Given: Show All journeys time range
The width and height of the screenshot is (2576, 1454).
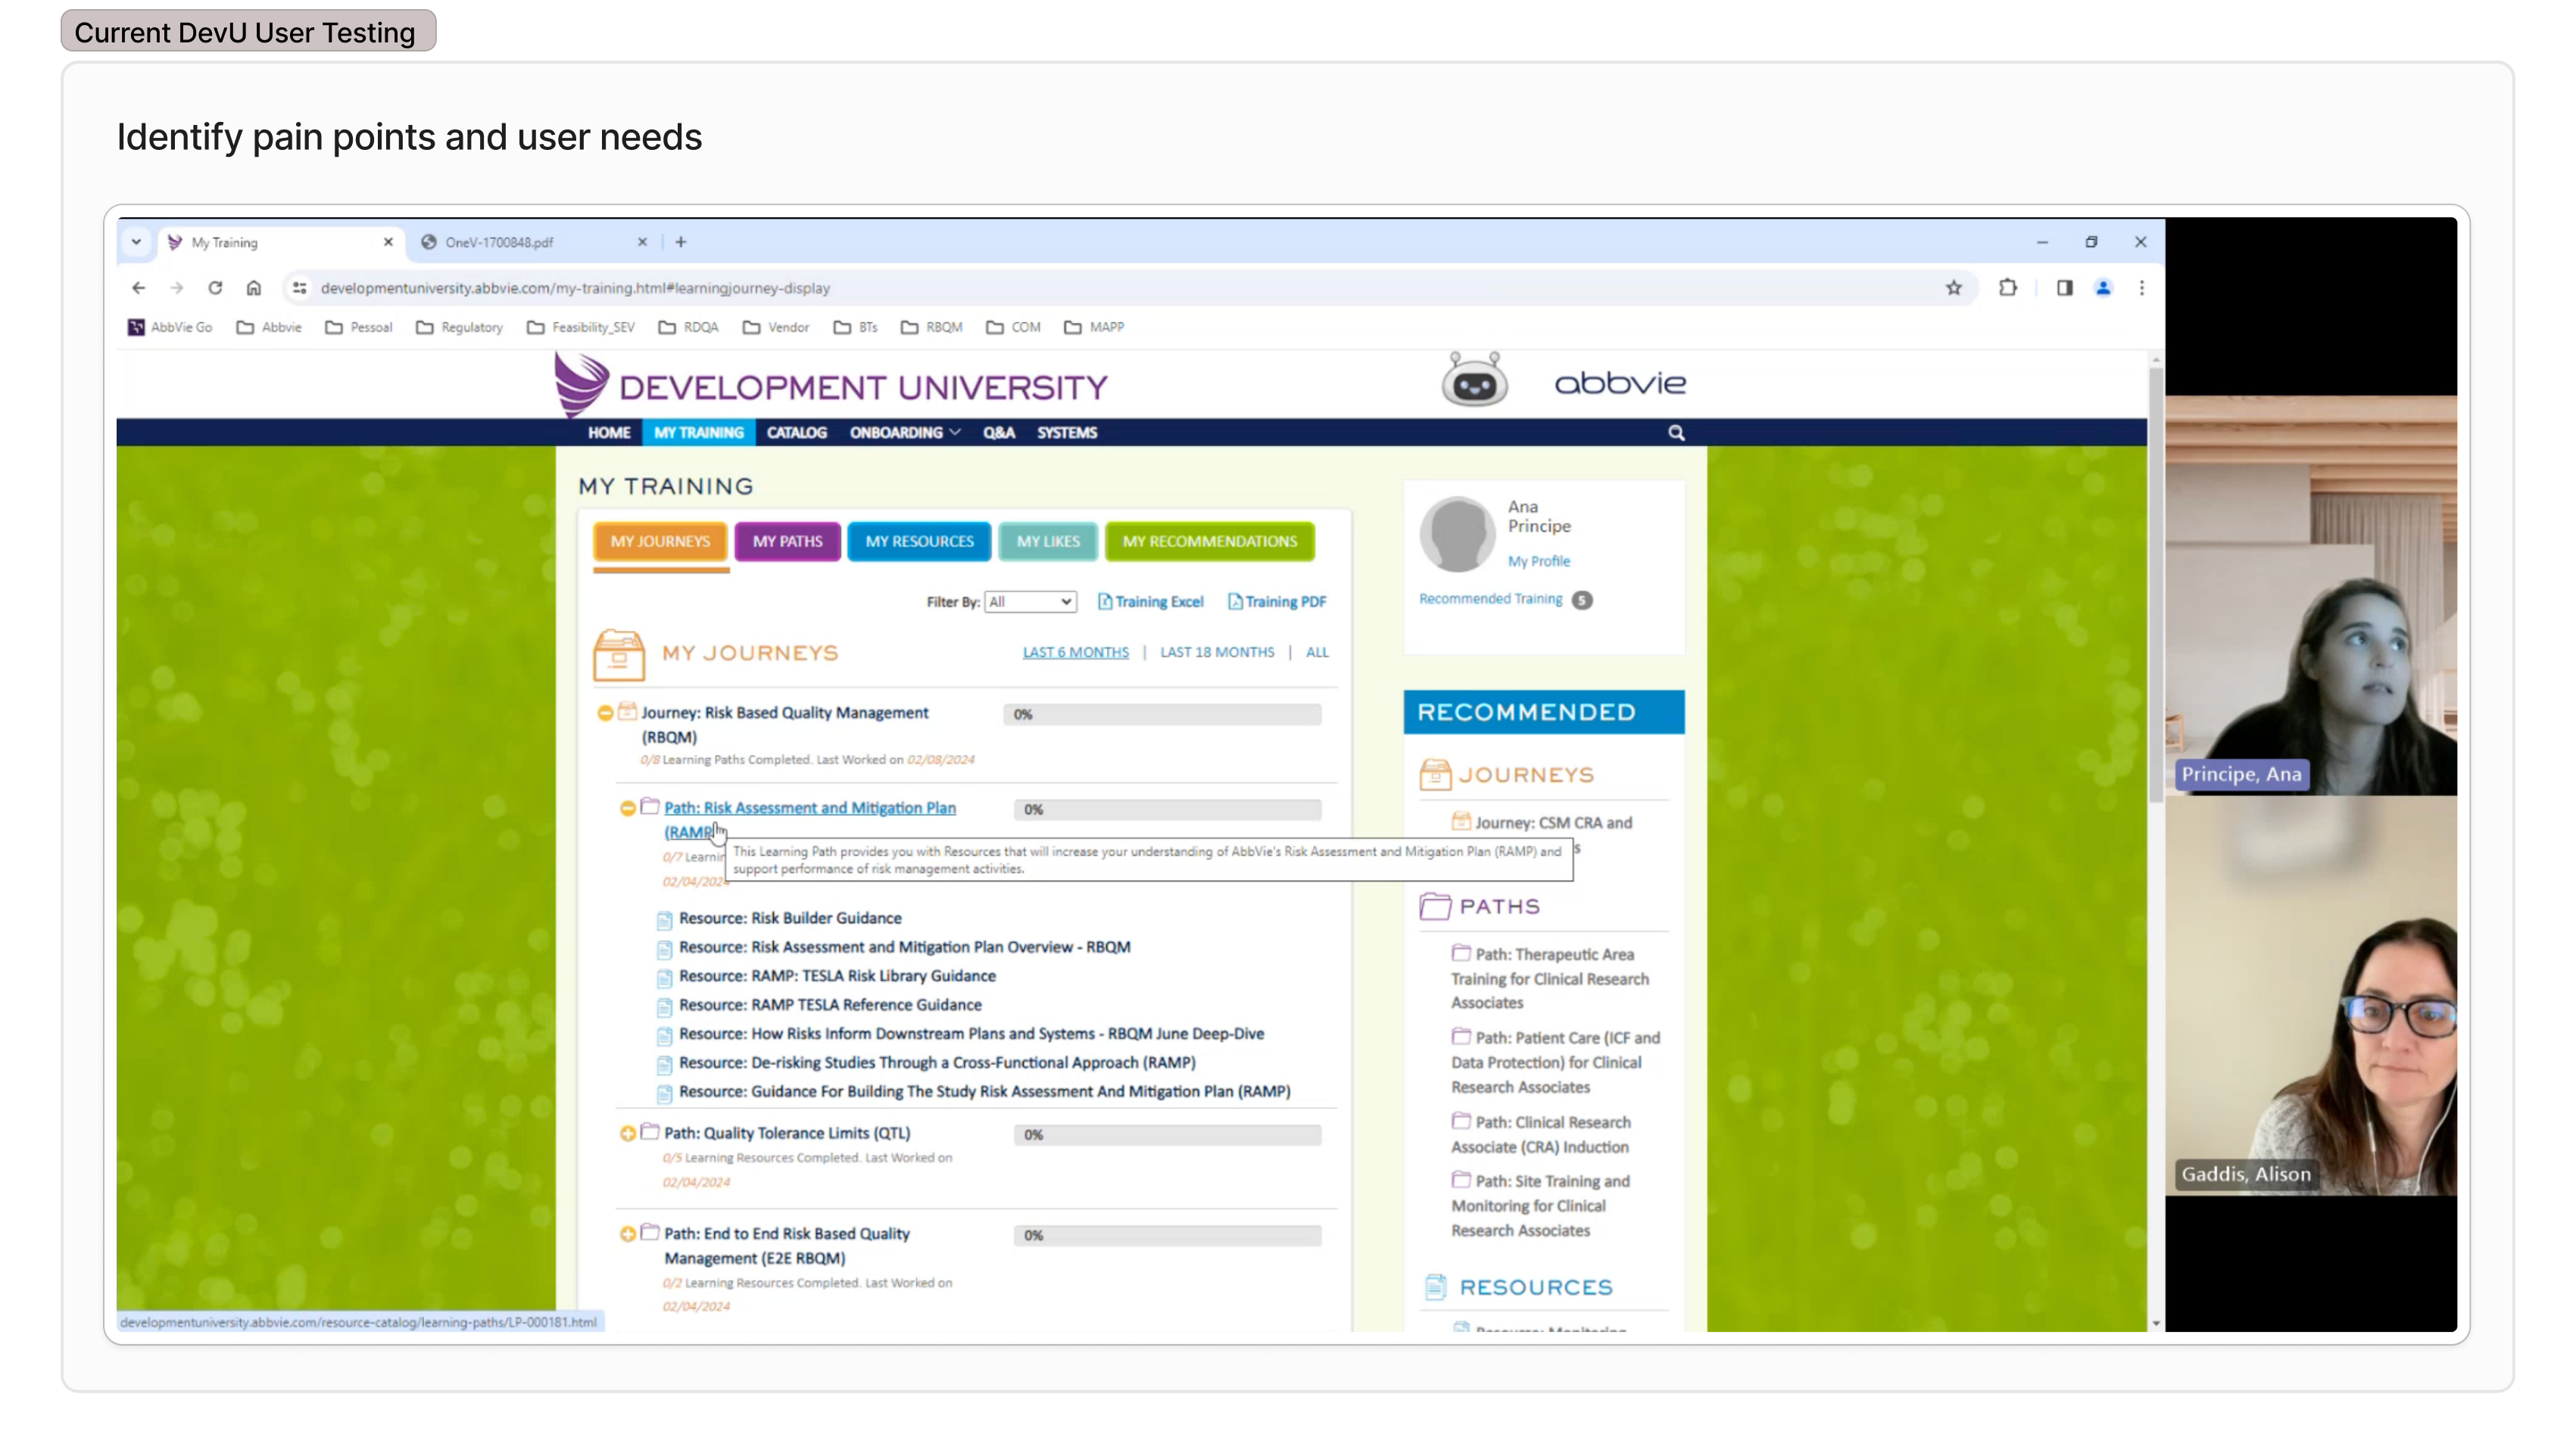Looking at the screenshot, I should (x=1317, y=652).
